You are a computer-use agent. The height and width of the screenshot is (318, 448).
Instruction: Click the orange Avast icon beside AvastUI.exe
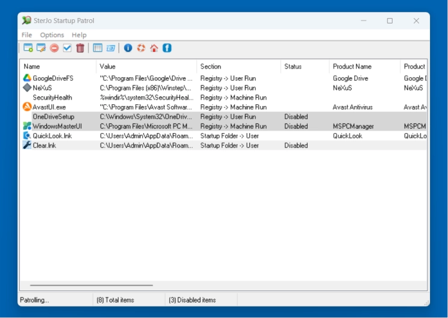point(27,107)
